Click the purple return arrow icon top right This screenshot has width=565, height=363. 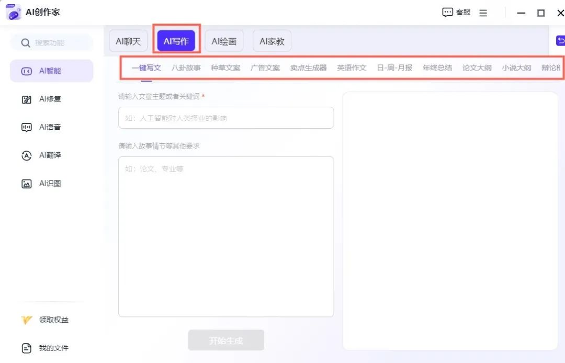(560, 40)
